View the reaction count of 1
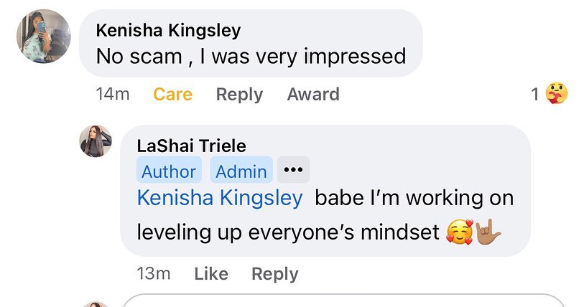The width and height of the screenshot is (584, 307). point(535,94)
